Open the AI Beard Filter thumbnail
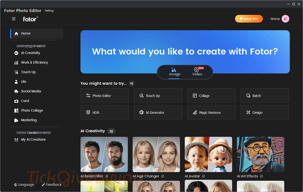Screen dimensions: 303x192 (x=104, y=154)
